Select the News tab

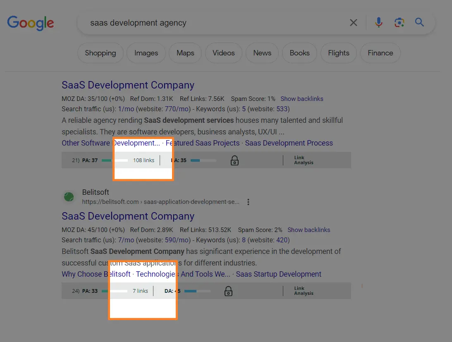click(x=262, y=53)
